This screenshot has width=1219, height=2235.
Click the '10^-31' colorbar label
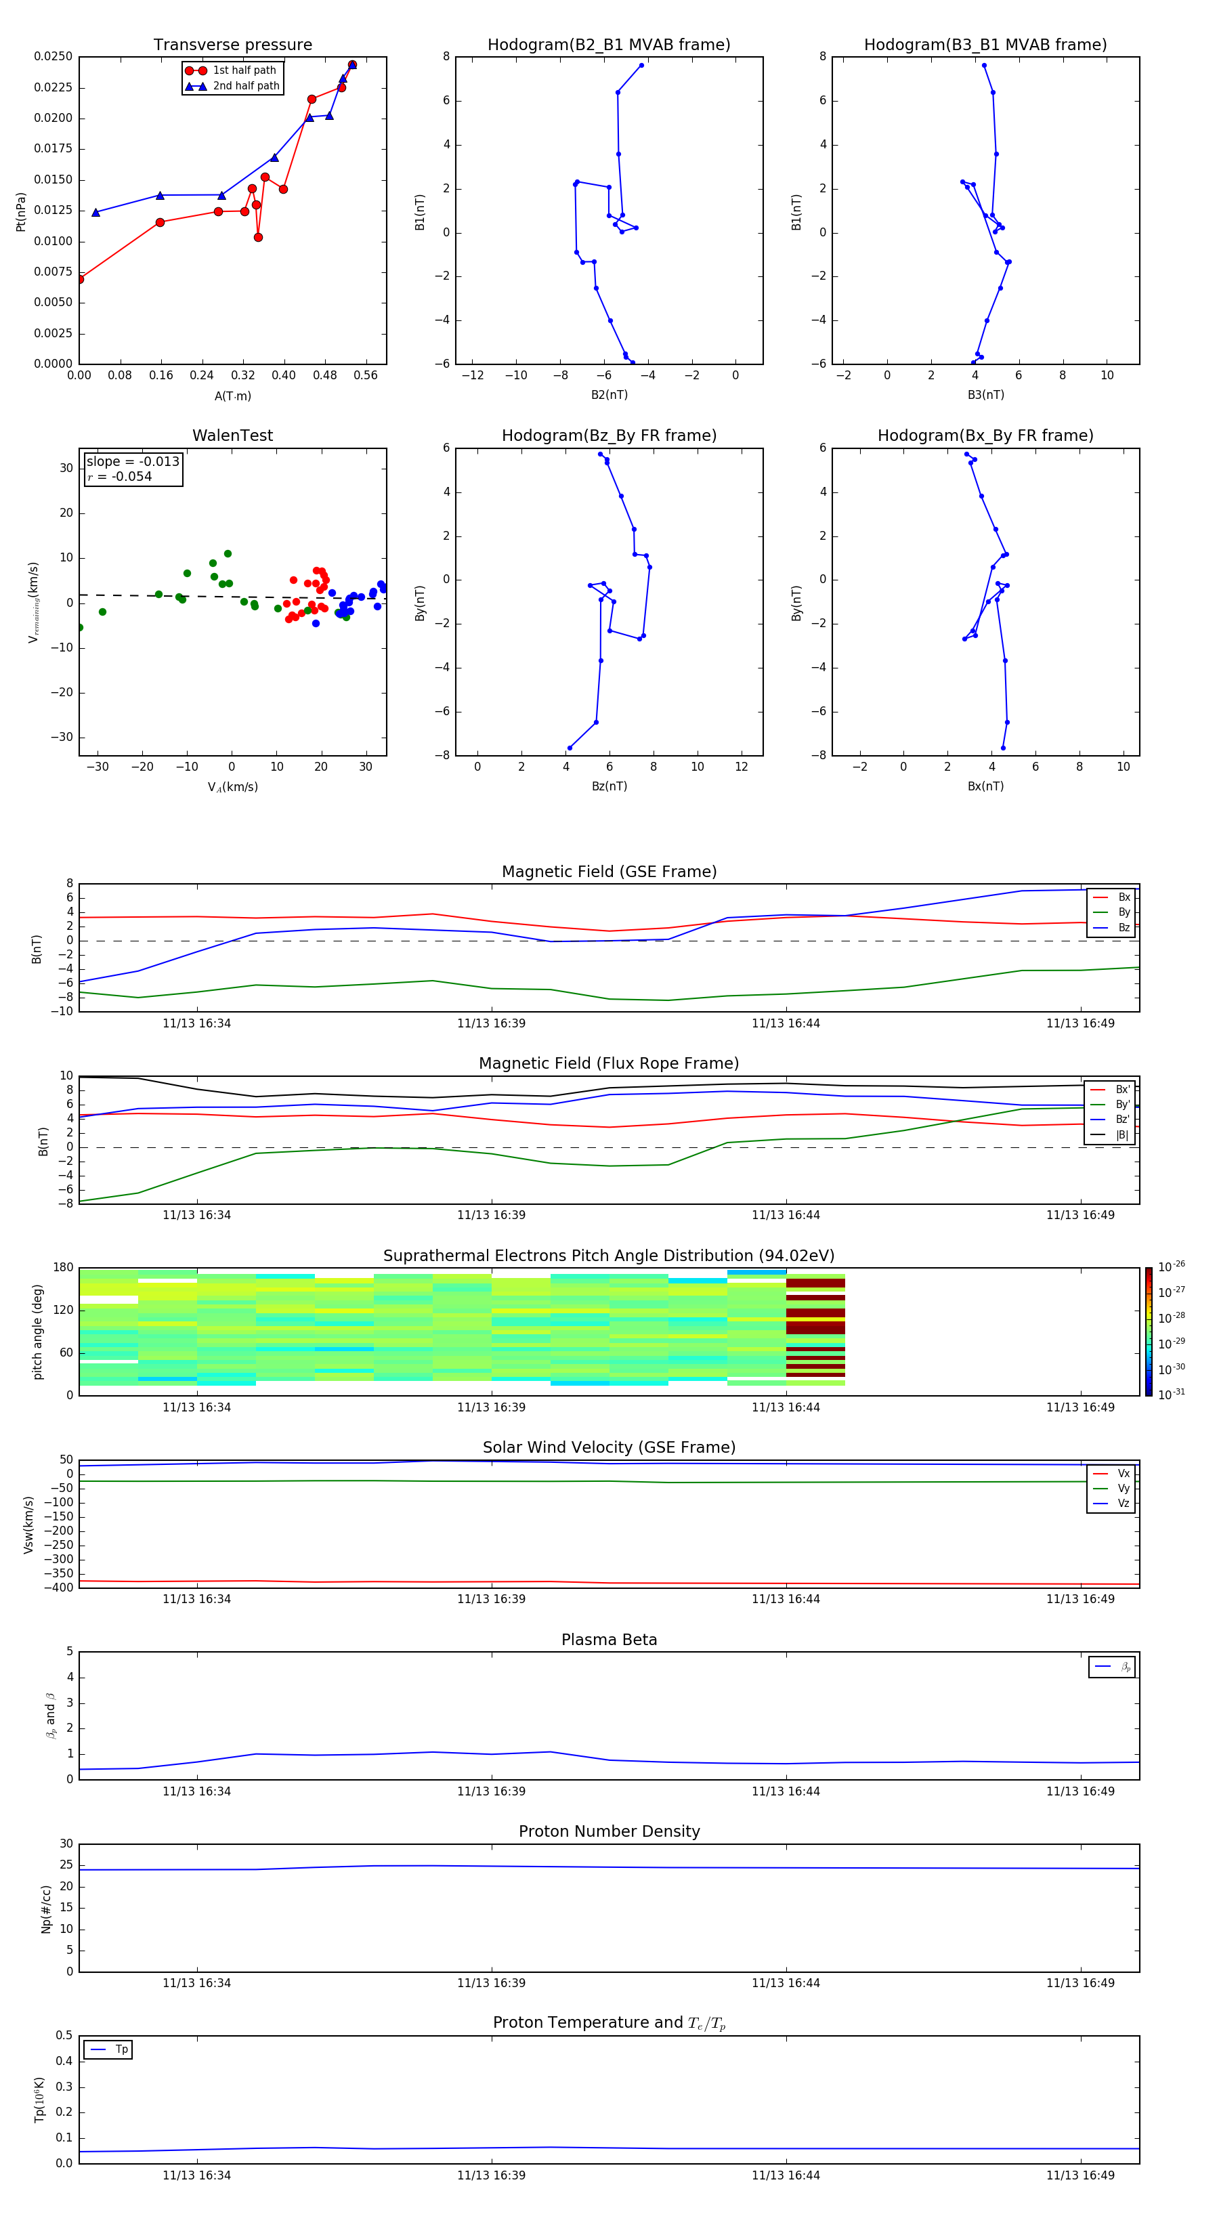(x=1172, y=1395)
